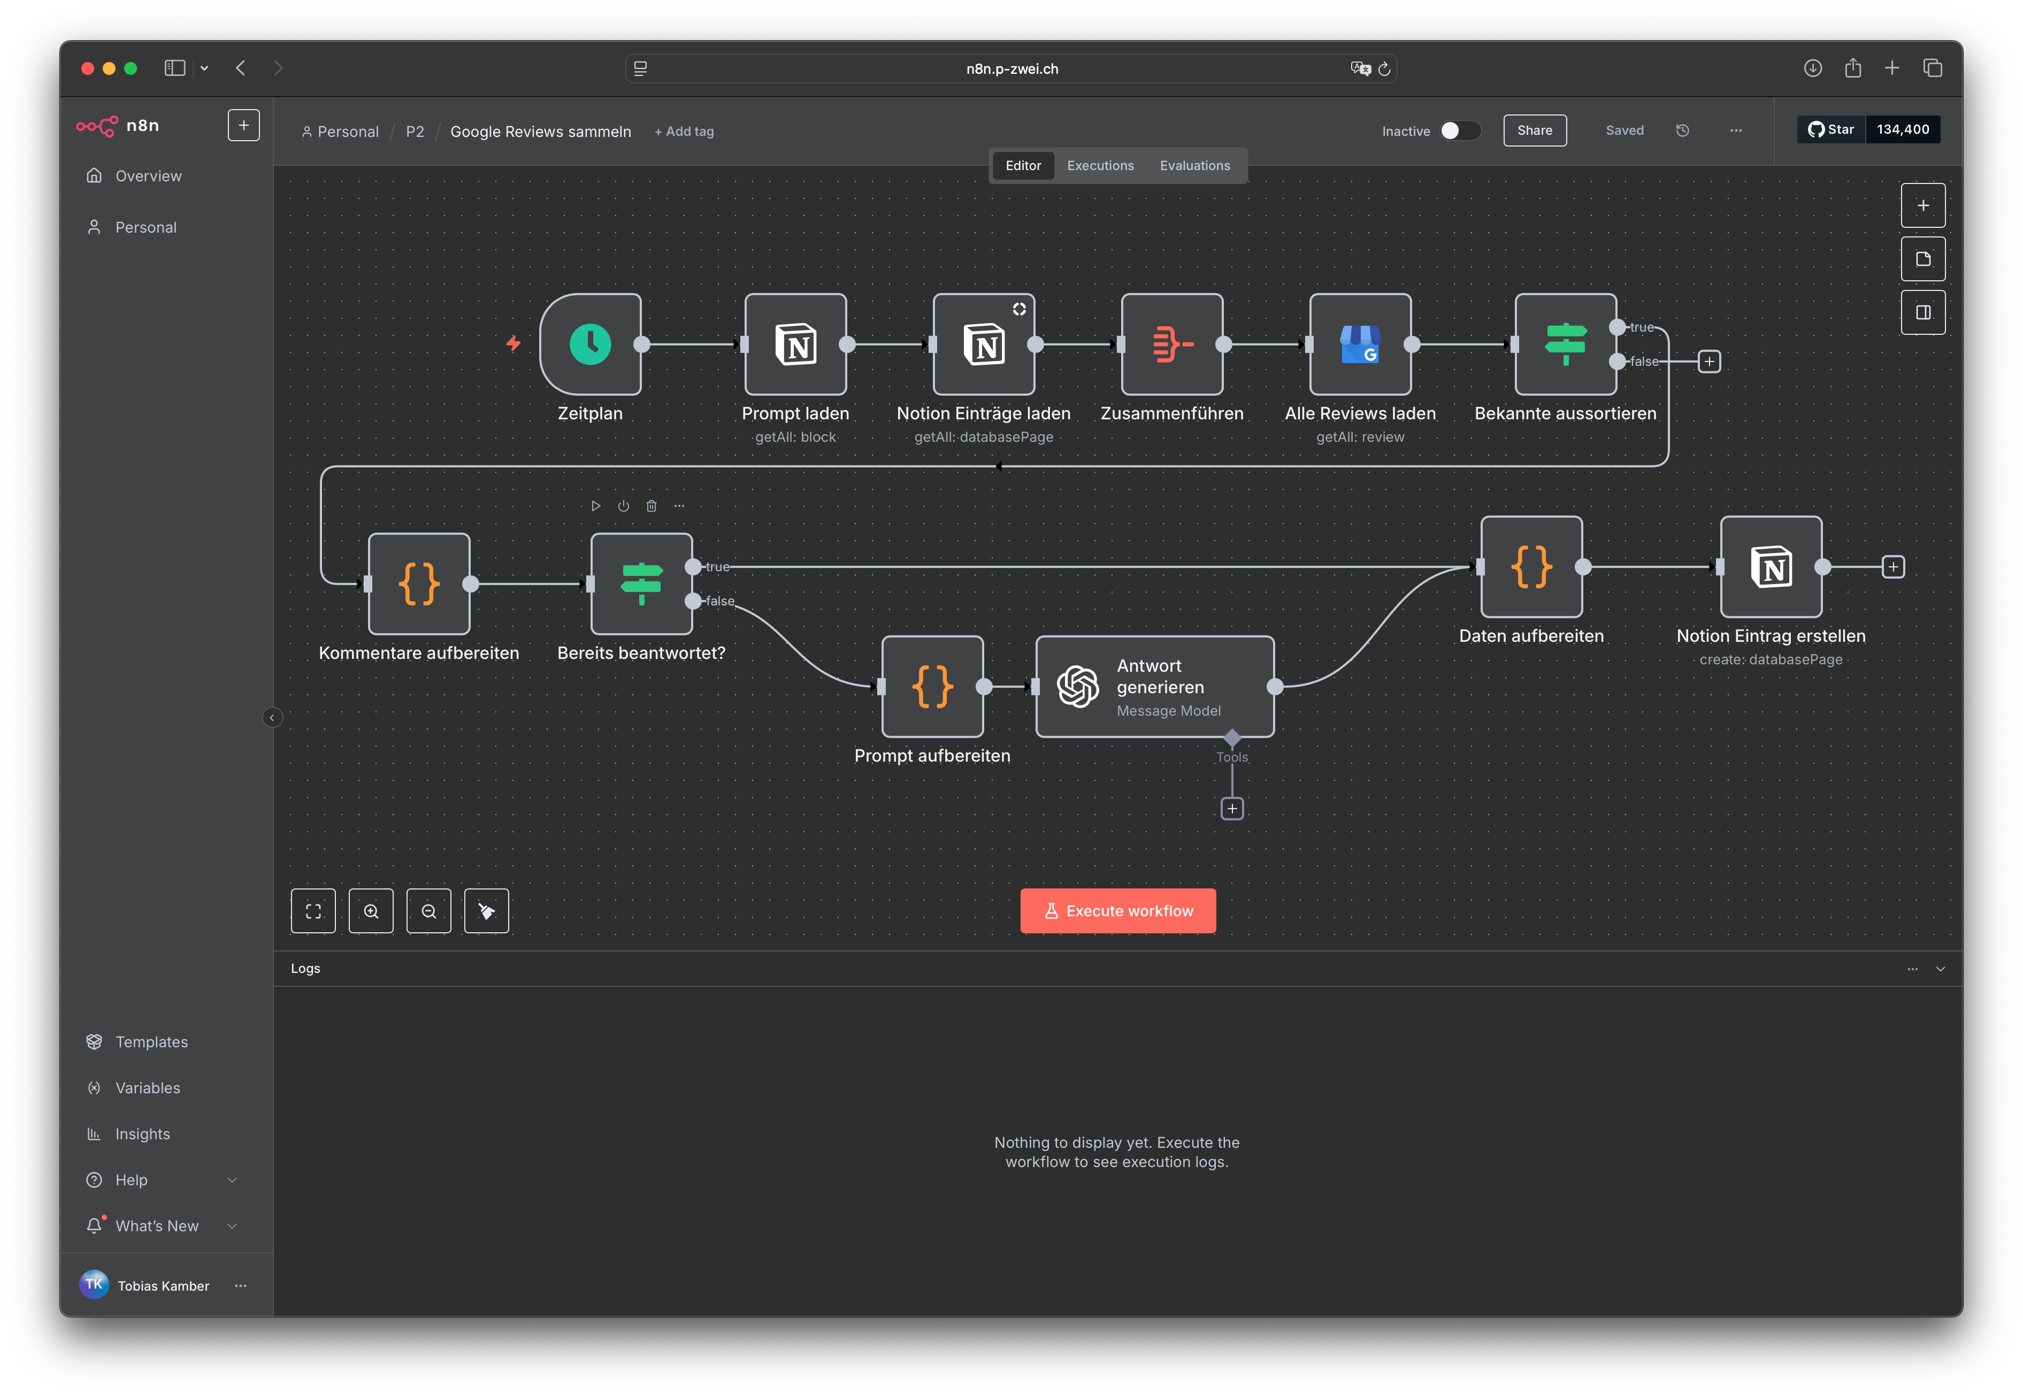Toggle the Inactive workflow switch

tap(1459, 131)
